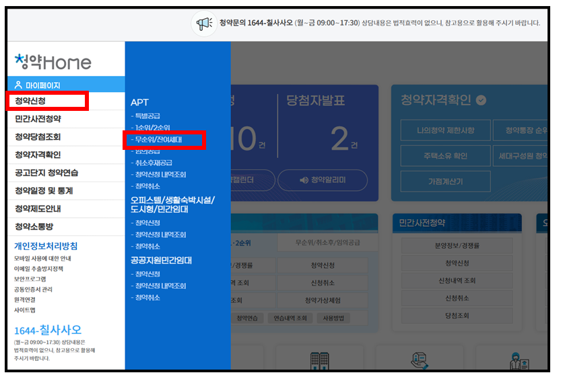Open the 사이트맵 link
This screenshot has height=377, width=561.
tap(25, 310)
